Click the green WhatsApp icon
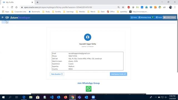The width and height of the screenshot is (178, 100). click(88, 89)
